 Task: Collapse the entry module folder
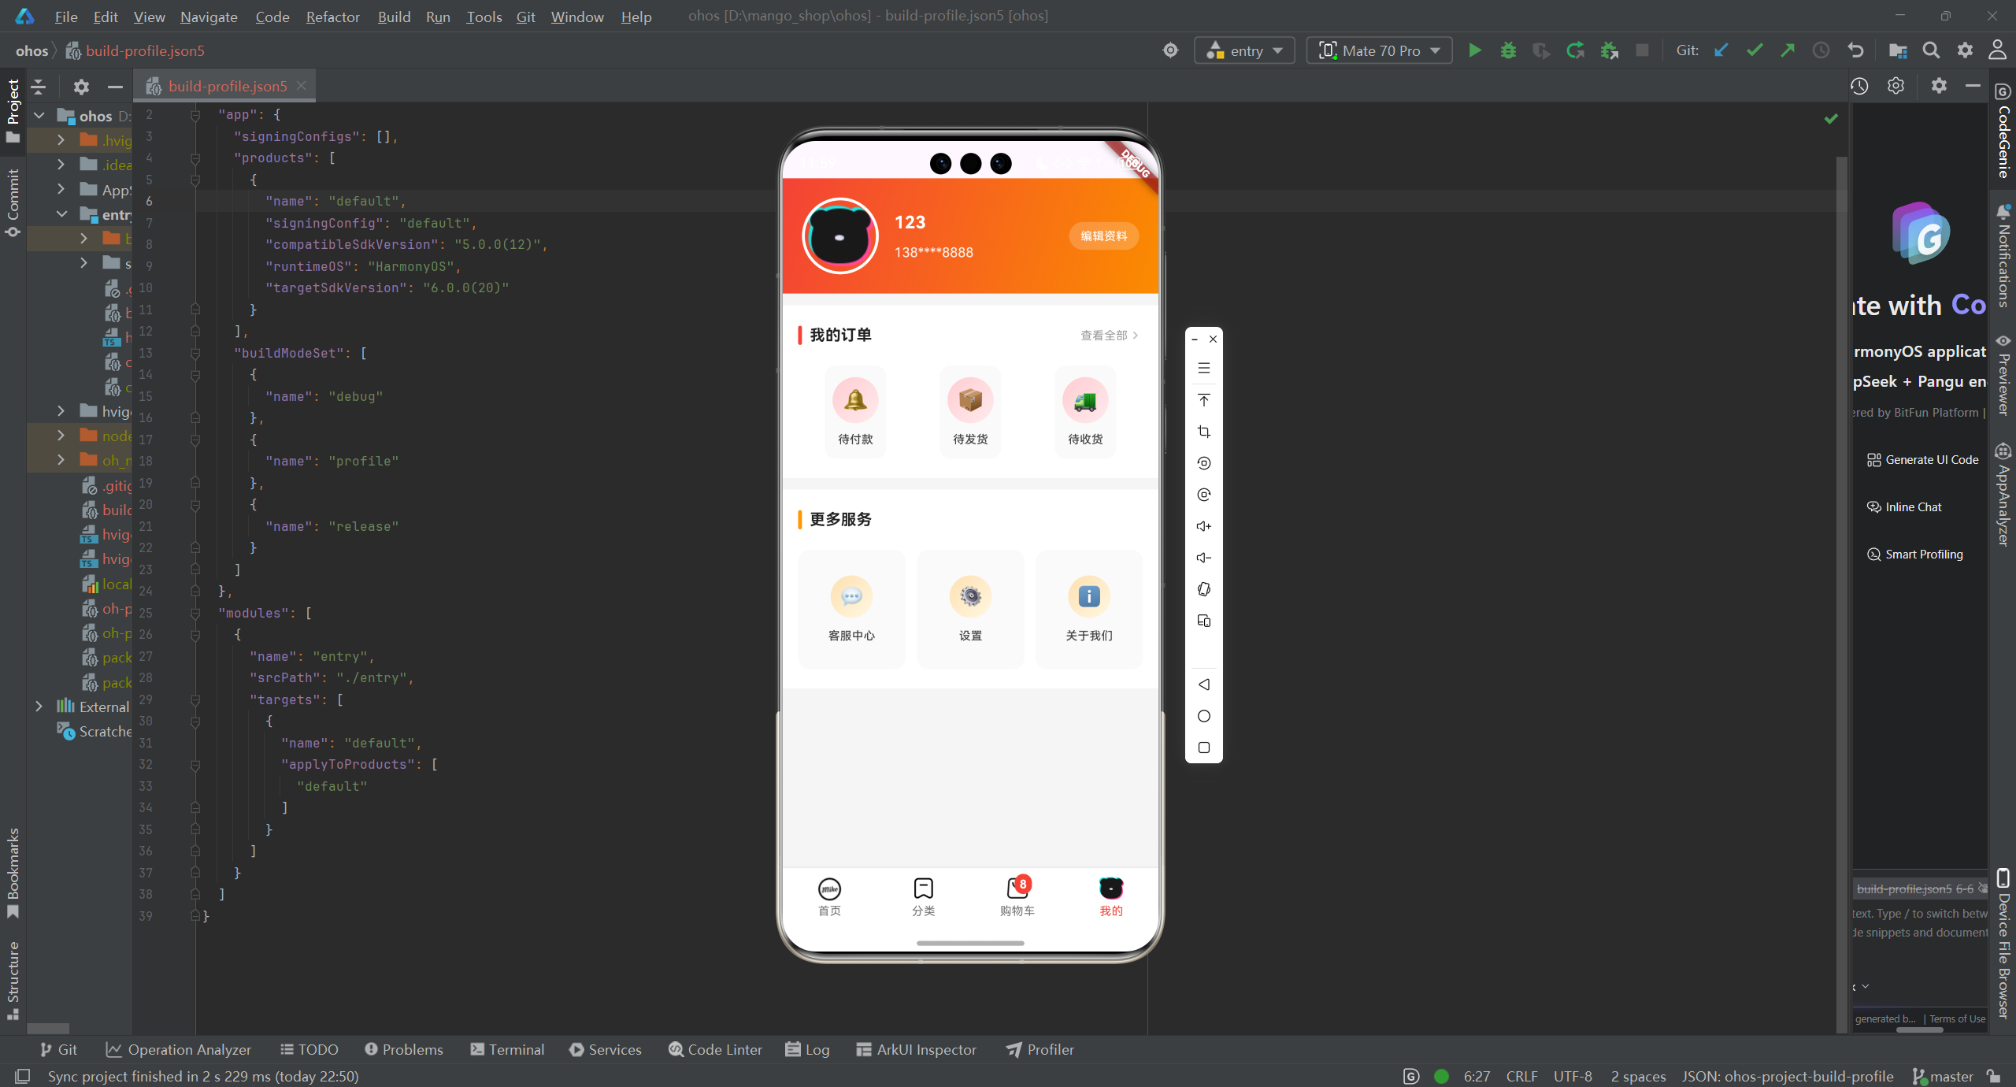coord(61,214)
